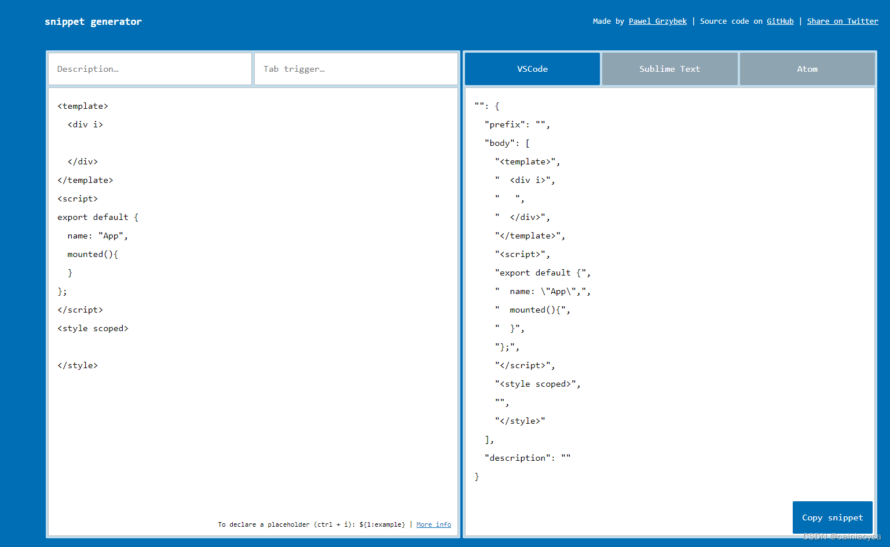Click the '};' line in the editor

(62, 291)
